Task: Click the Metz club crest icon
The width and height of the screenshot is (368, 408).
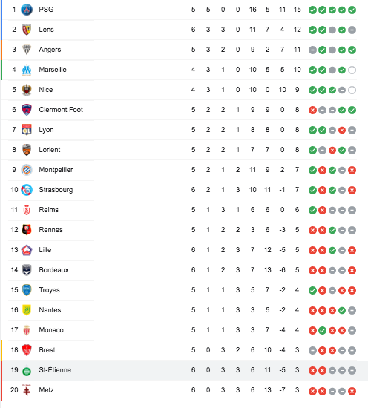Action: point(27,389)
